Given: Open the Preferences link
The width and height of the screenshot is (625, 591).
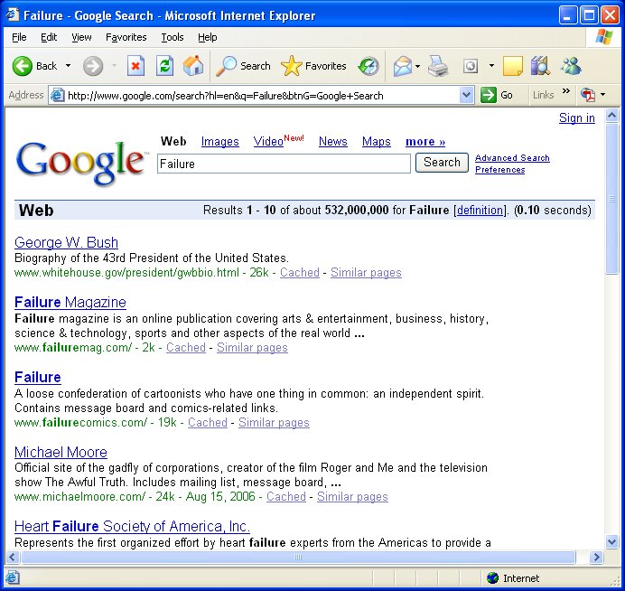Looking at the screenshot, I should click(x=499, y=170).
